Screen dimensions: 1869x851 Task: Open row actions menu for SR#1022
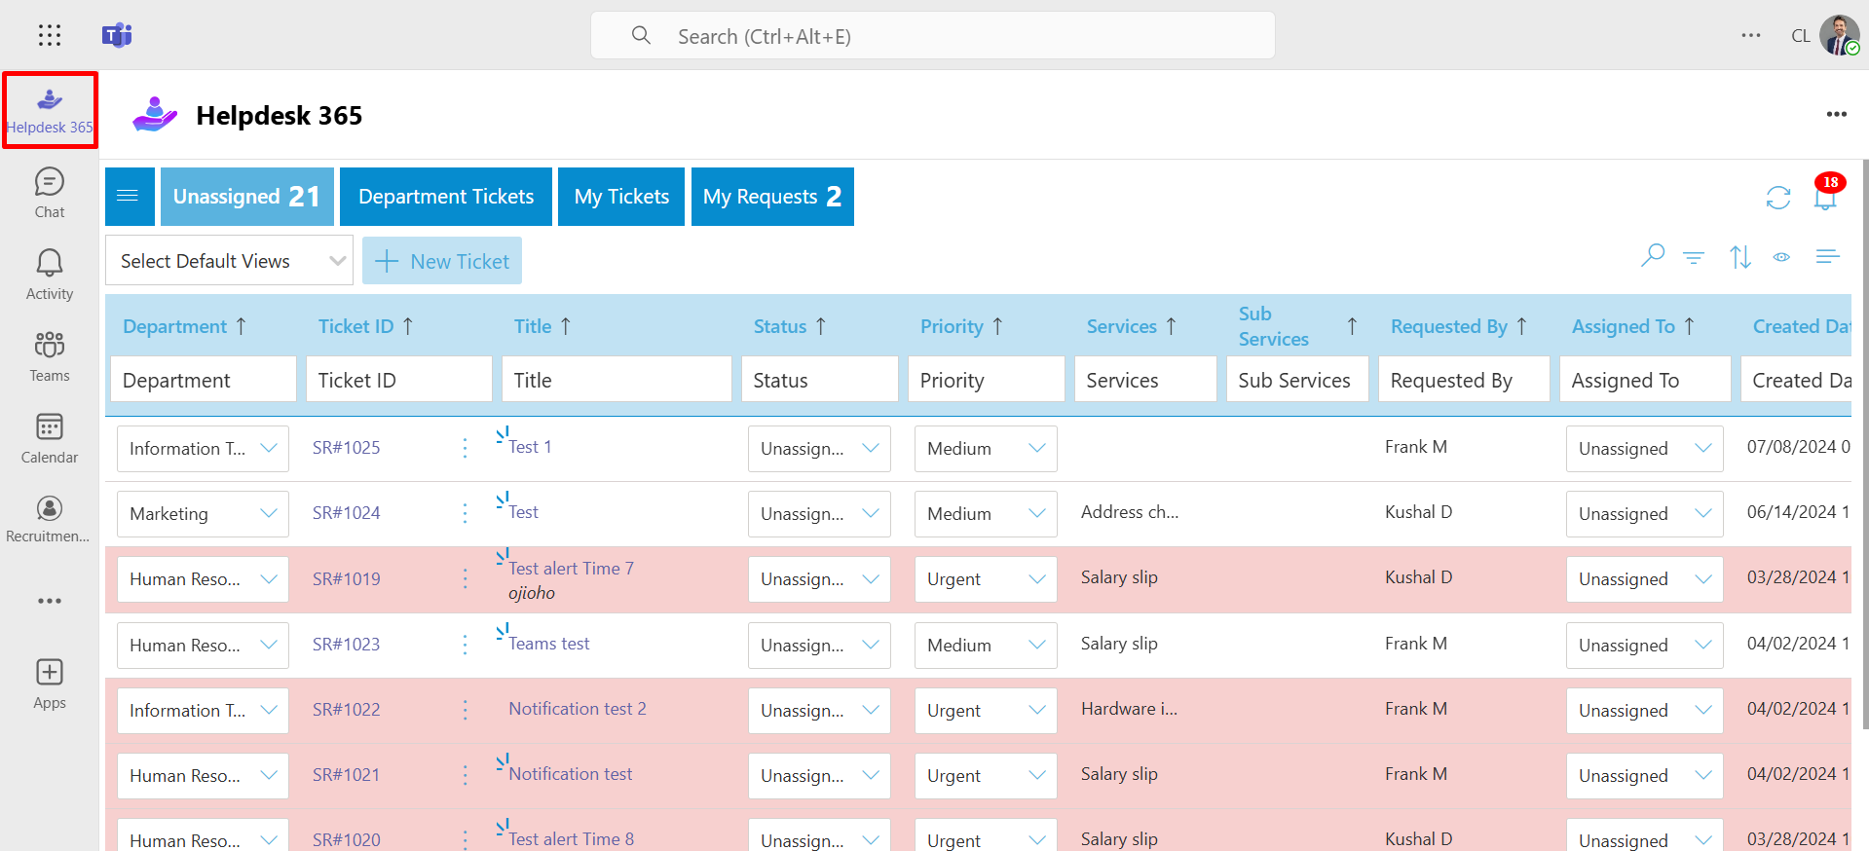466,710
